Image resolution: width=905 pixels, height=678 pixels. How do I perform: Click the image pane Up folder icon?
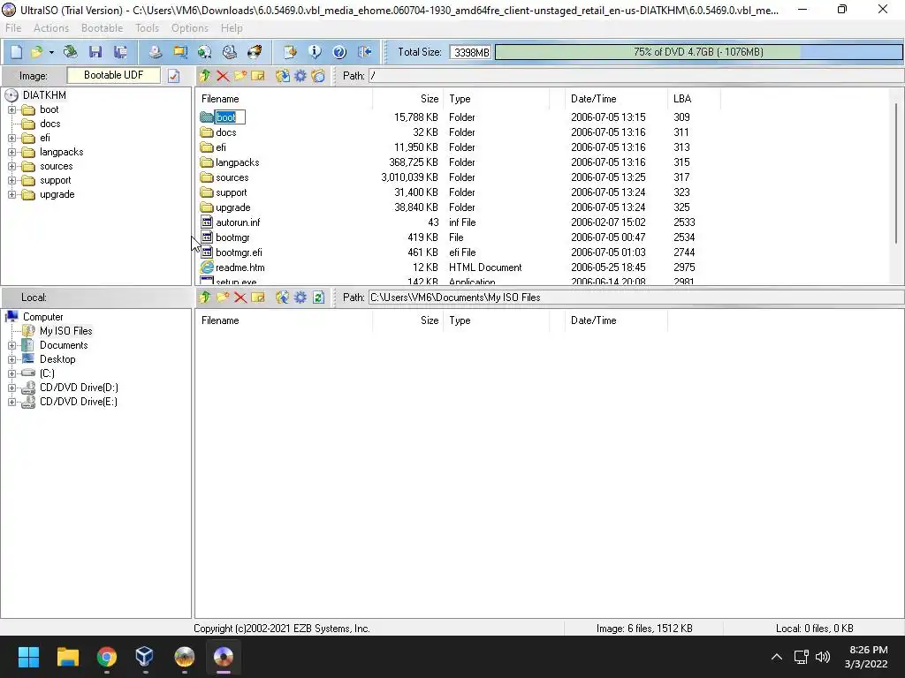[205, 76]
